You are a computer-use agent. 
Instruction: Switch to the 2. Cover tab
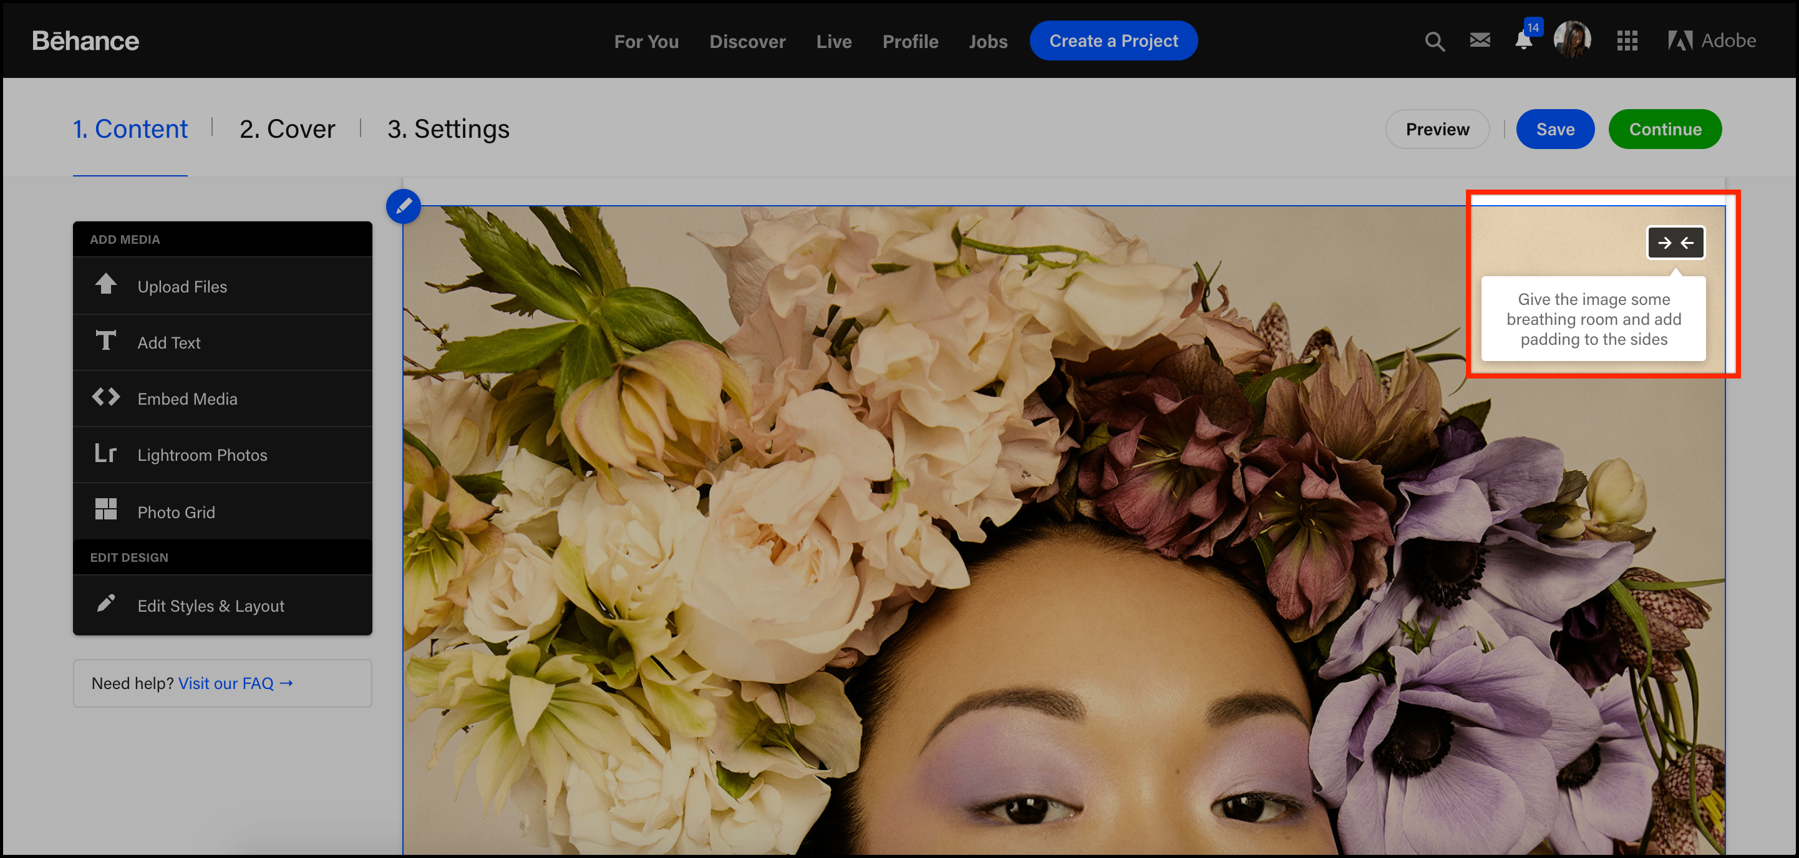pyautogui.click(x=287, y=130)
